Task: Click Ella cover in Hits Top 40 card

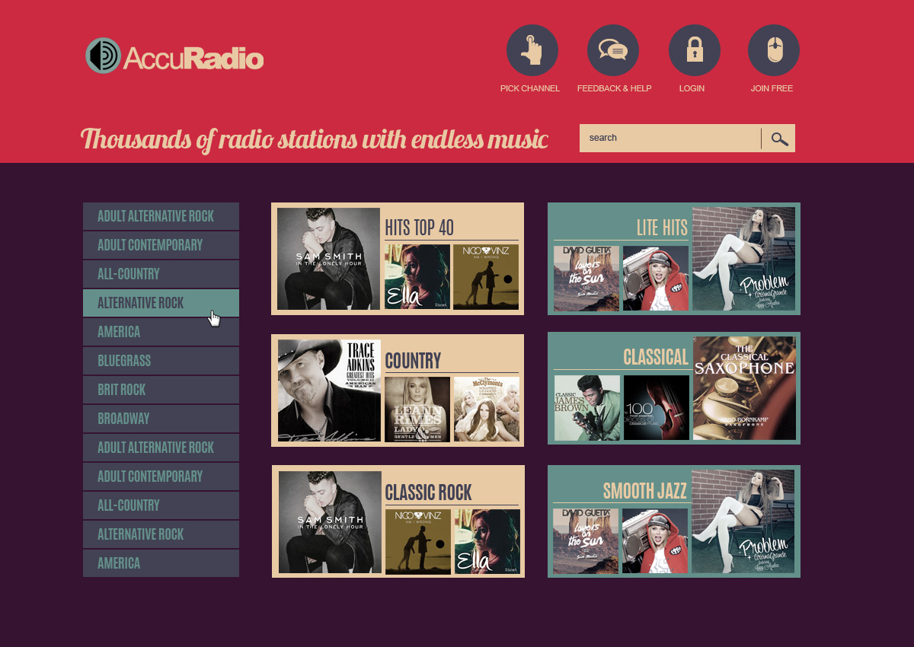Action: click(x=417, y=276)
